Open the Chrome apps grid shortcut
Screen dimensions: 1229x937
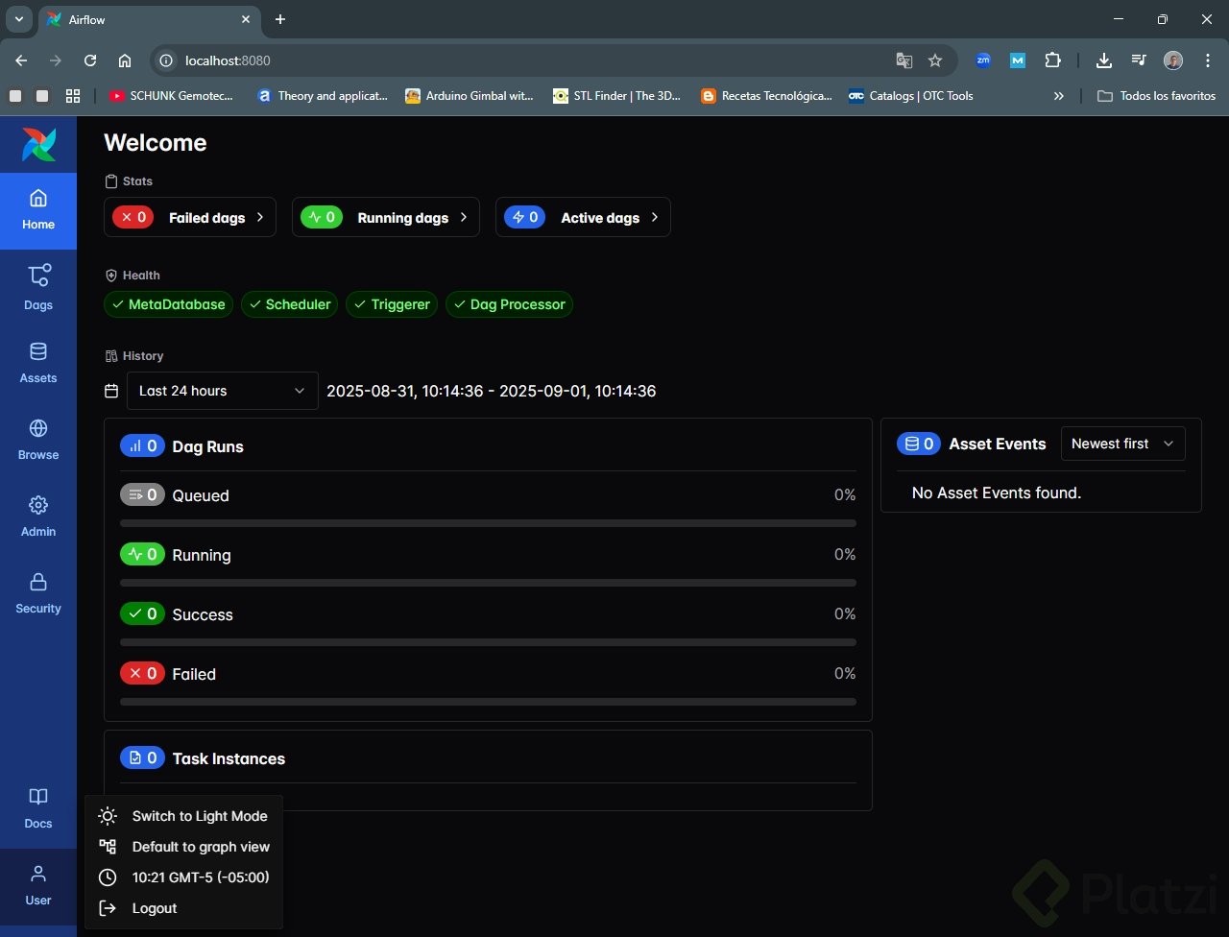point(73,96)
